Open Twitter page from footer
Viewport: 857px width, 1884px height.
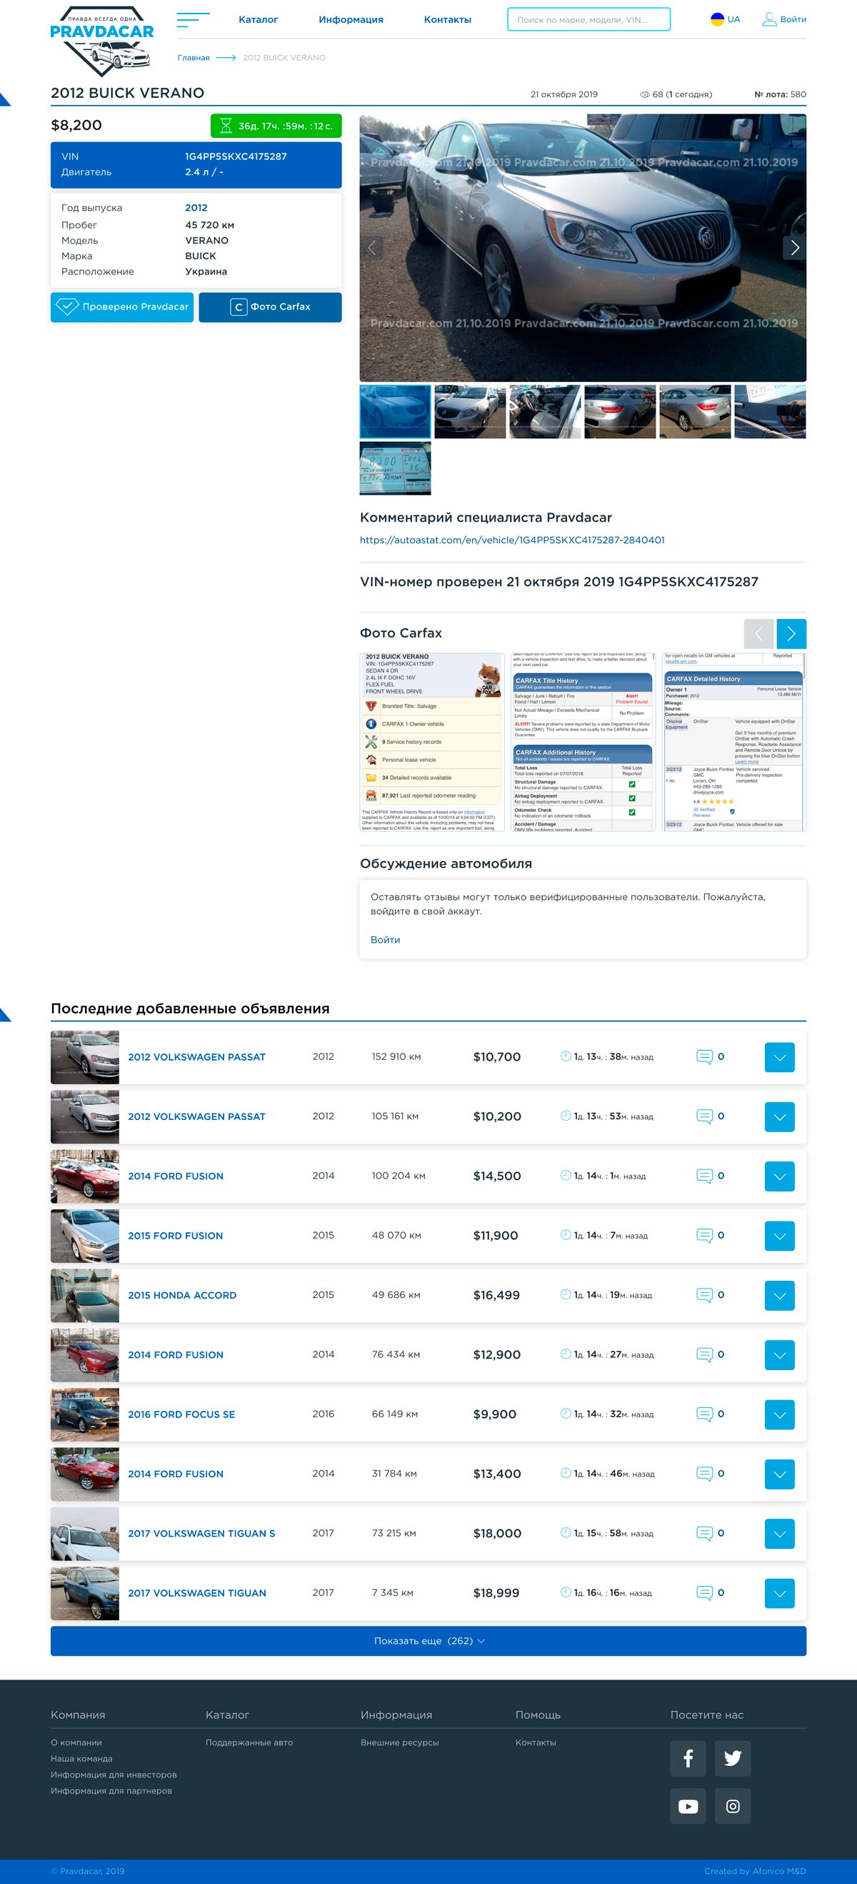[732, 1758]
